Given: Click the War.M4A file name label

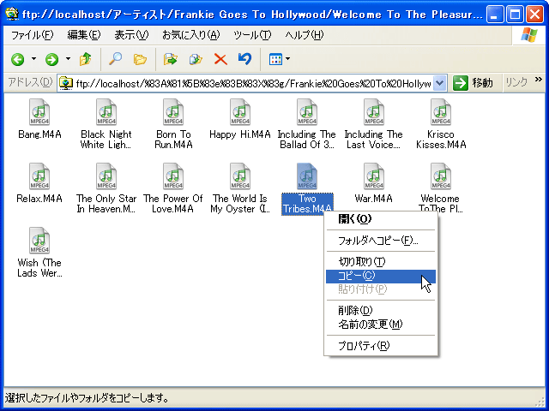Looking at the screenshot, I should pos(374,199).
